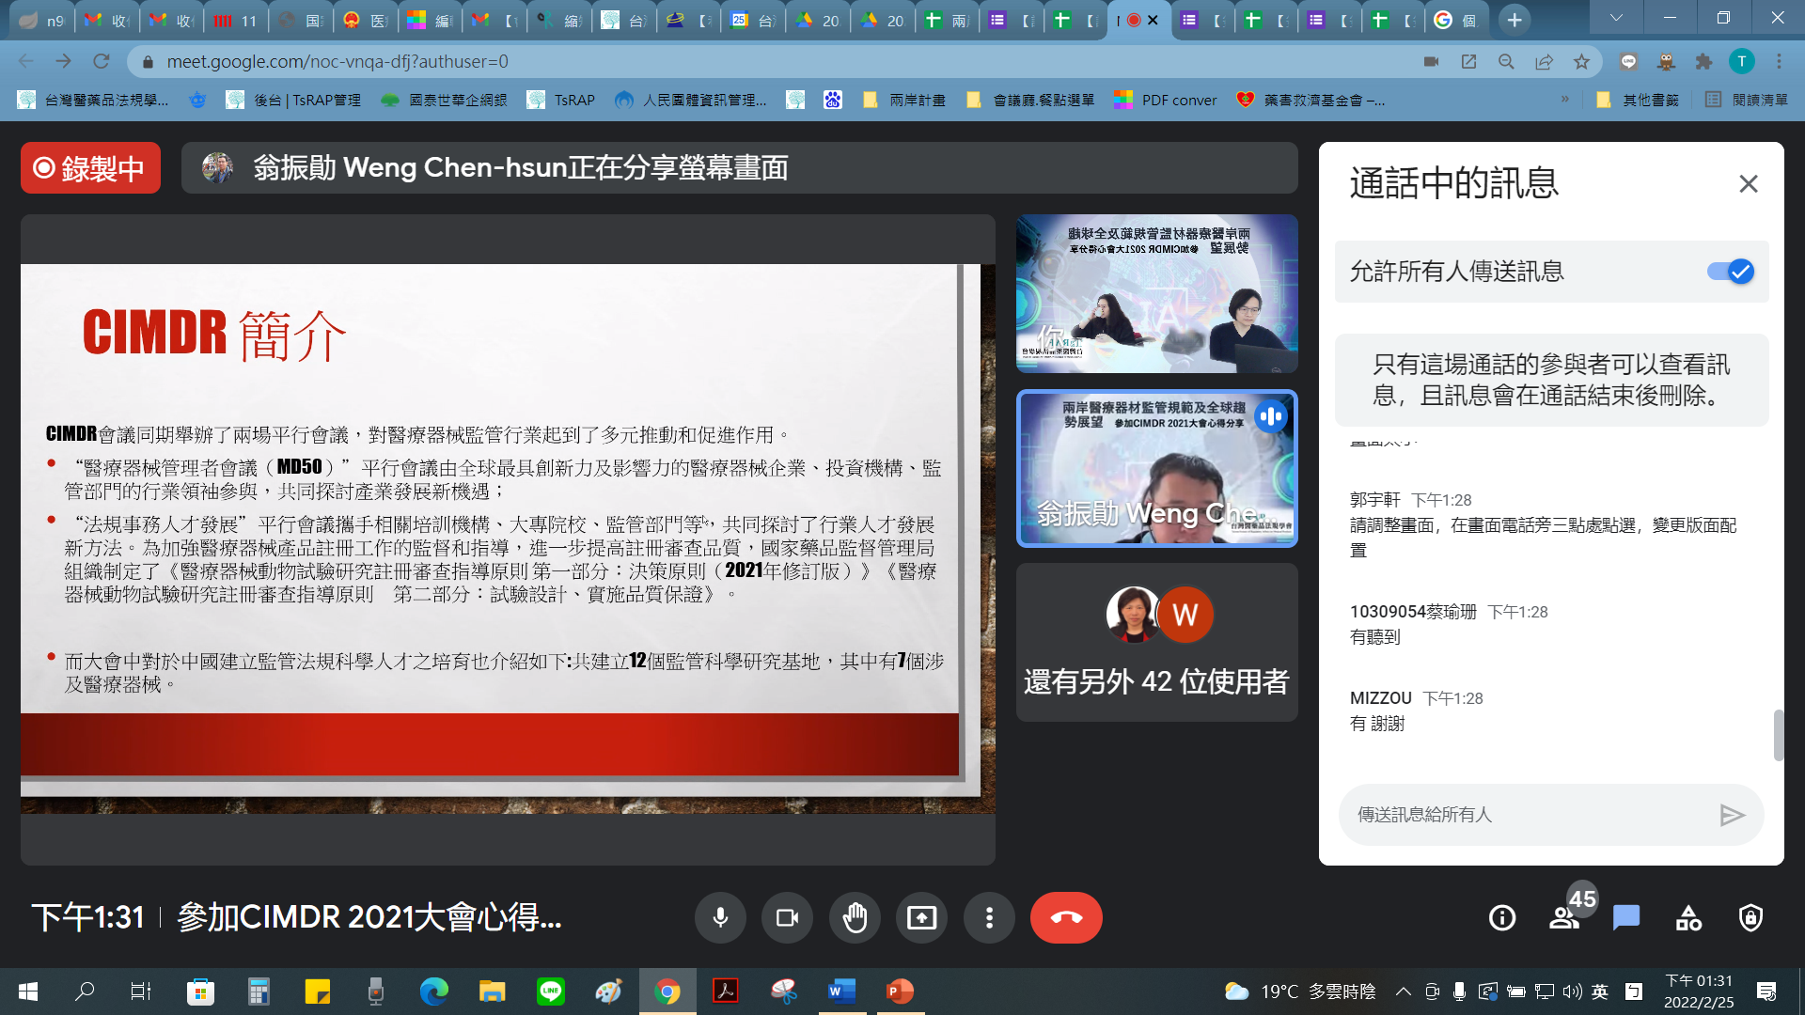Select the 翁振勛 Weng Chen-hsun video thumbnail

1156,469
